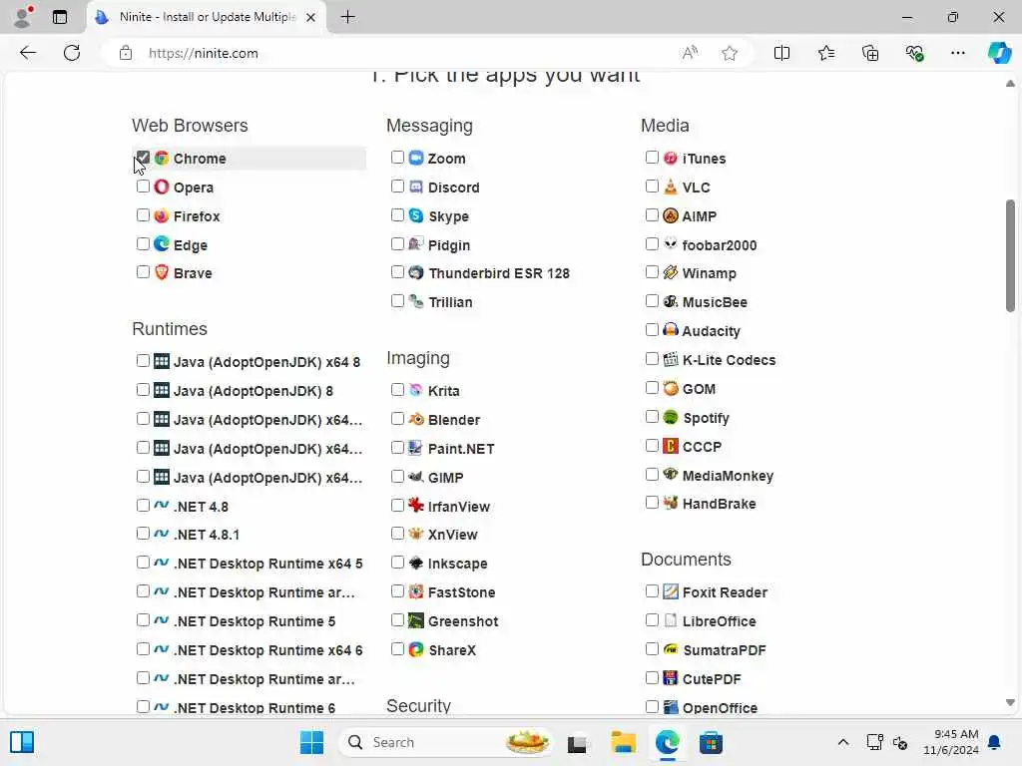Click the Thunderbird ESR 128 icon
The width and height of the screenshot is (1022, 766).
pos(416,272)
